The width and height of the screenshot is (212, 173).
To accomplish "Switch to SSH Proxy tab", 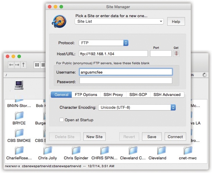I will [x=113, y=94].
